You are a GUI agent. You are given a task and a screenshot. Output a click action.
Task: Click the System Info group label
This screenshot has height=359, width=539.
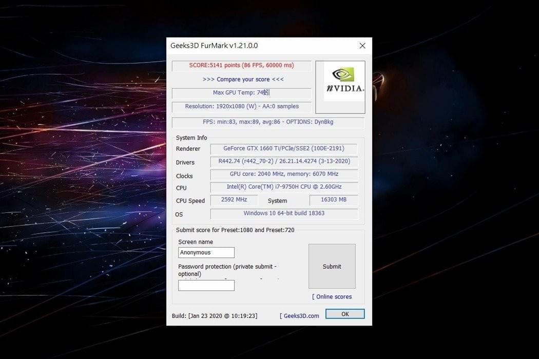[x=191, y=138]
